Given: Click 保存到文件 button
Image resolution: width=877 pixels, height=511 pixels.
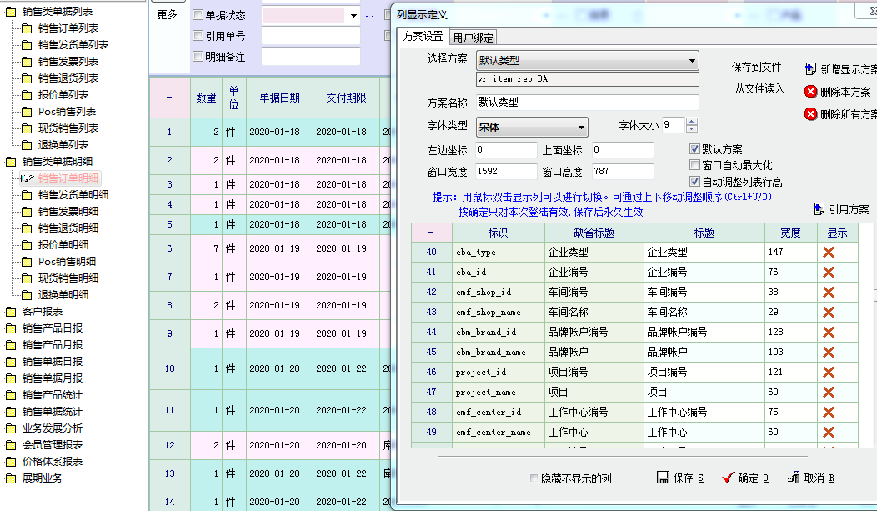Looking at the screenshot, I should (x=757, y=67).
